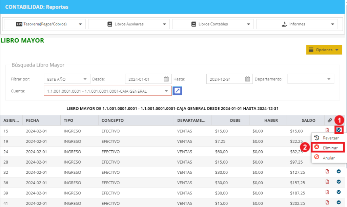Image resolution: width=347 pixels, height=207 pixels.
Task: Click blue arrow icon next to Cuenta
Action: (177, 91)
